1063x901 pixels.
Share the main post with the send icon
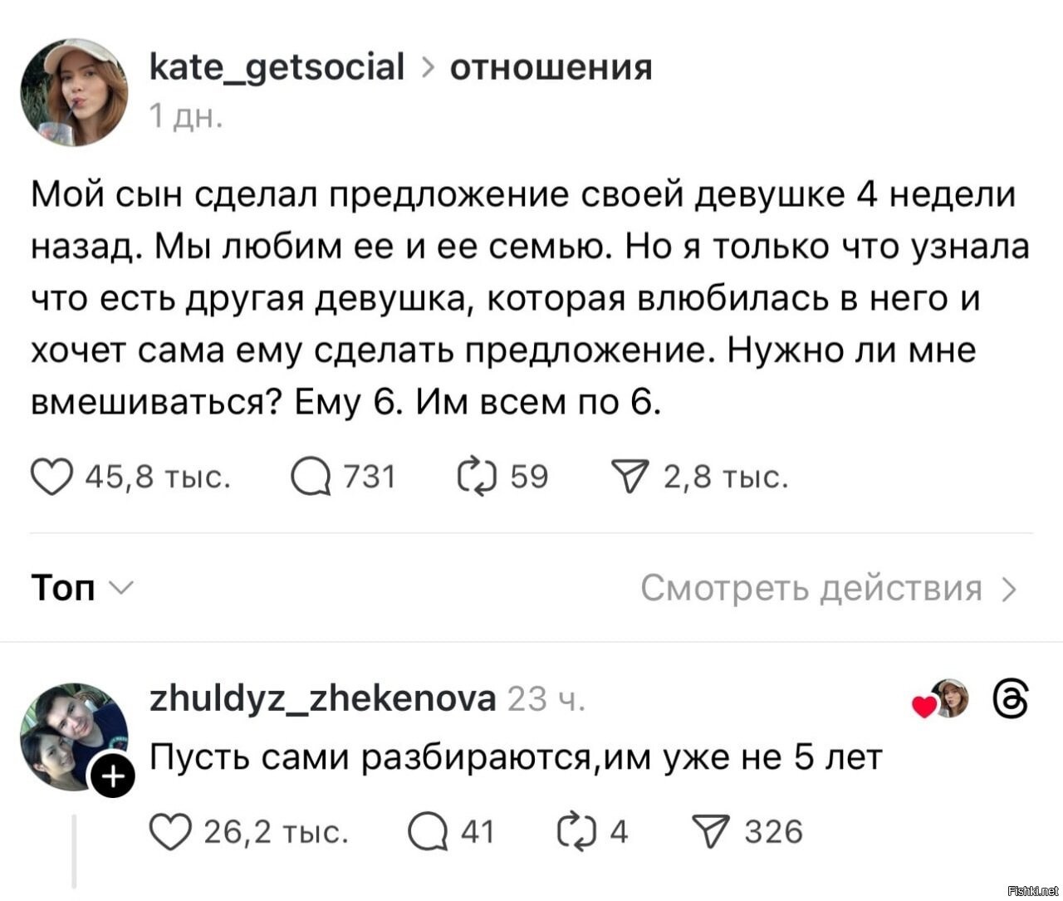pos(629,477)
